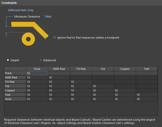This screenshot has height=127, width=162.
Task: Edit the Track to Track clearance cell
Action: pyautogui.click(x=37, y=73)
